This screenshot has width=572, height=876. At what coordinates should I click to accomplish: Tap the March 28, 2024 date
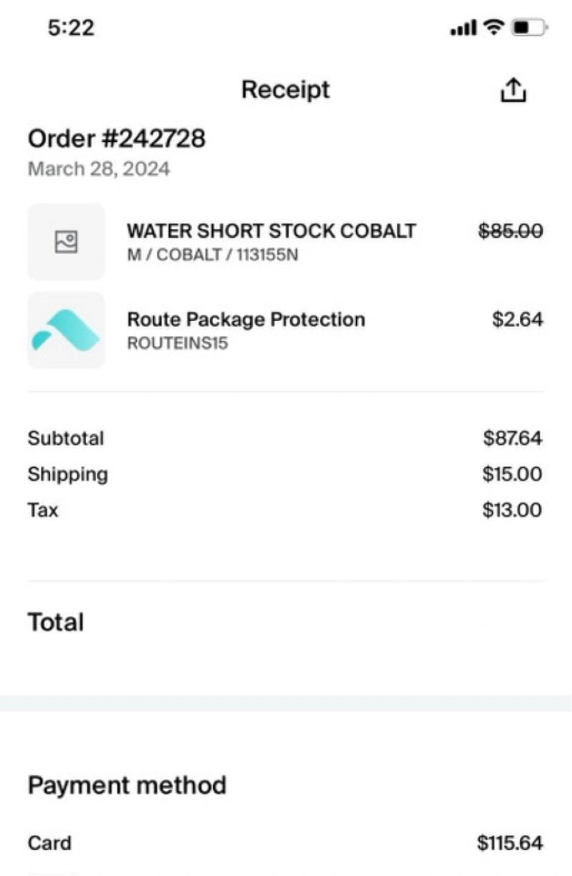click(99, 169)
